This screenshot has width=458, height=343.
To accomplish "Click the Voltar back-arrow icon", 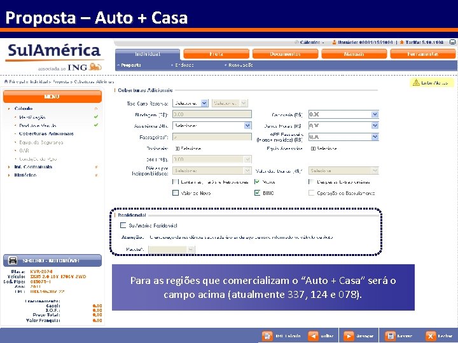I will tap(313, 336).
